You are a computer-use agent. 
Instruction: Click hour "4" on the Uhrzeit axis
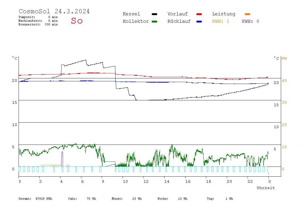61,181
